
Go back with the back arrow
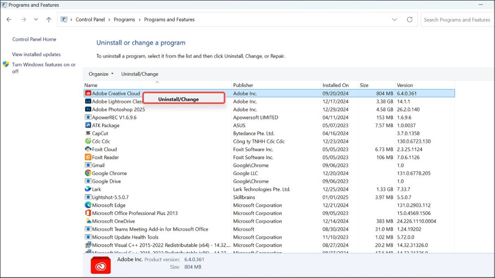point(9,20)
